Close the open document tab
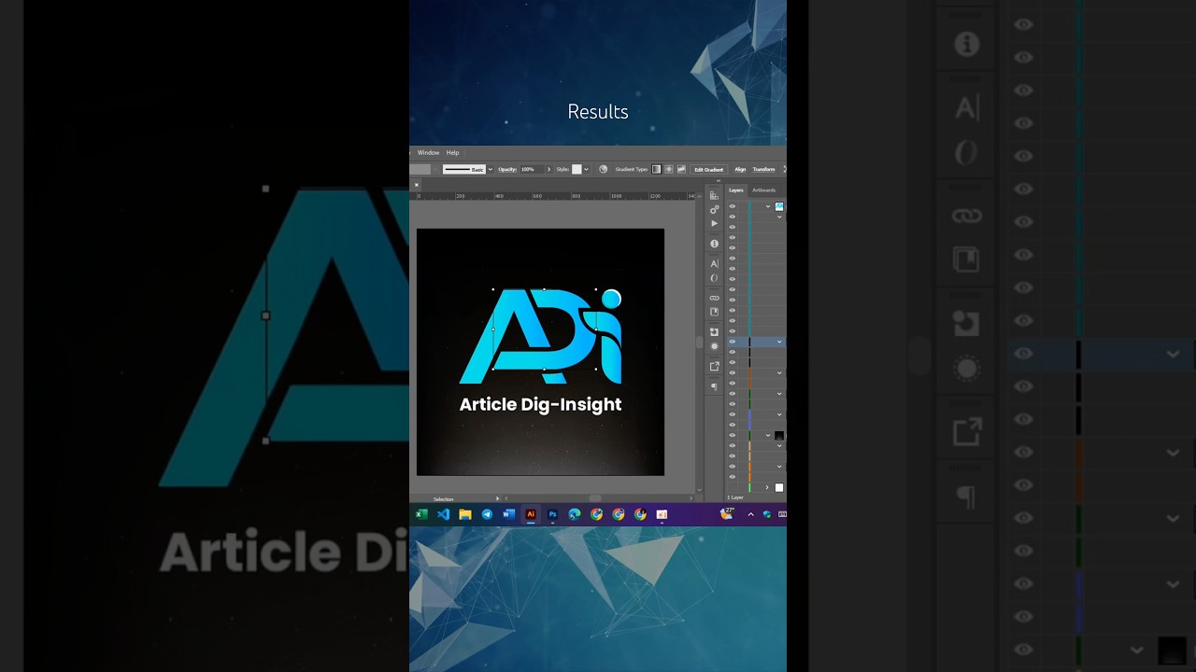The width and height of the screenshot is (1196, 672). pyautogui.click(x=417, y=185)
